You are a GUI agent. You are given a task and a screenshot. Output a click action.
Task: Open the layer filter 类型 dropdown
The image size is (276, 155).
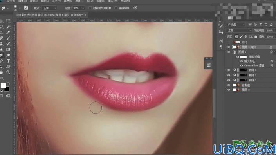click(236, 25)
